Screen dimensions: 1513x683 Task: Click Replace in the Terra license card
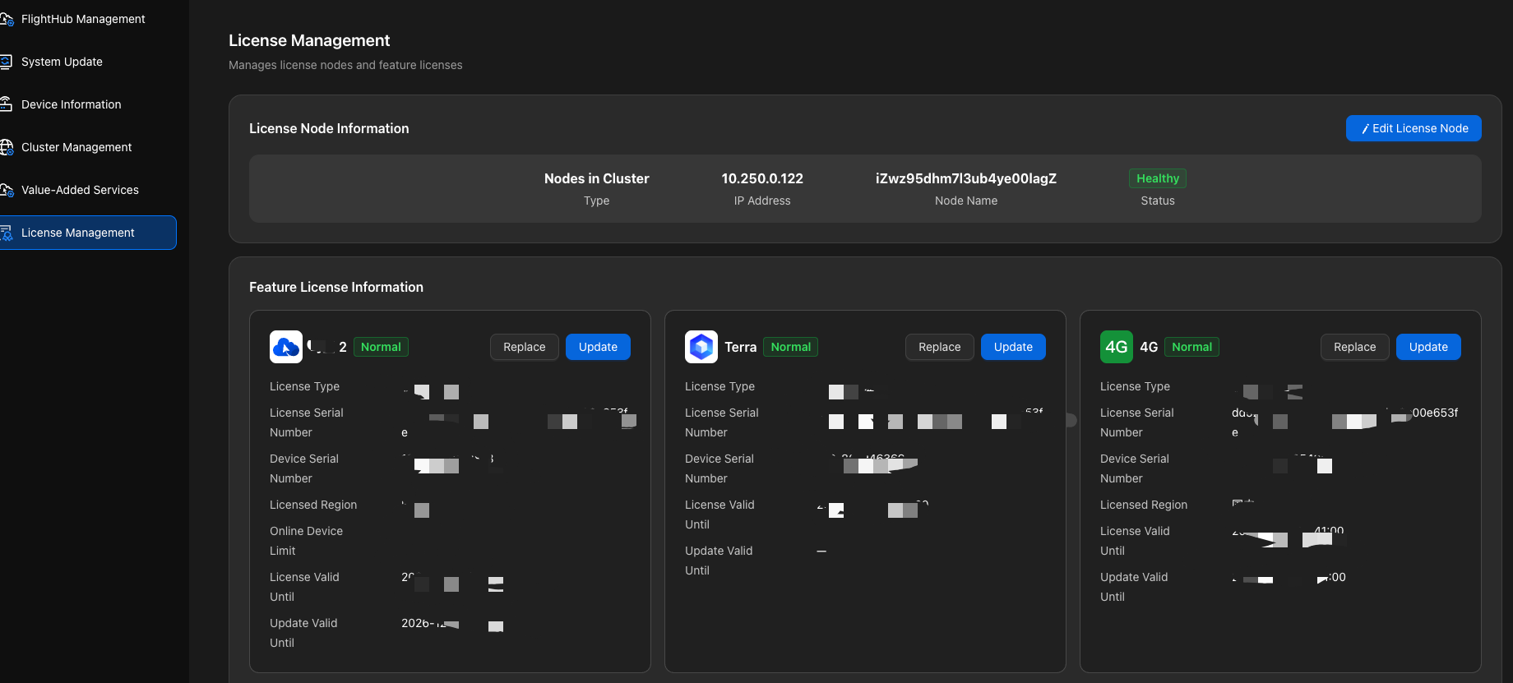pos(940,347)
